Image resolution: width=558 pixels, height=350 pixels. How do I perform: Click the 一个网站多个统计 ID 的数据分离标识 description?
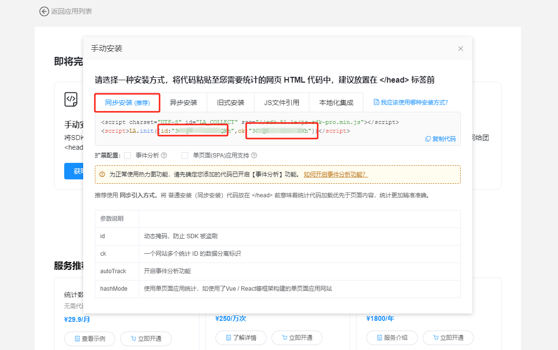click(192, 254)
